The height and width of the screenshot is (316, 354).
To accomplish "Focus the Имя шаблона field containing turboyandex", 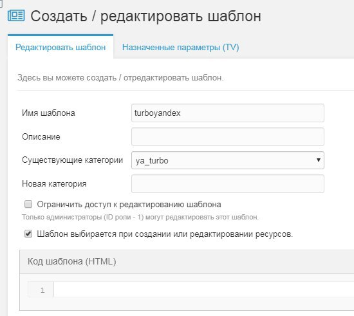I will coord(228,113).
